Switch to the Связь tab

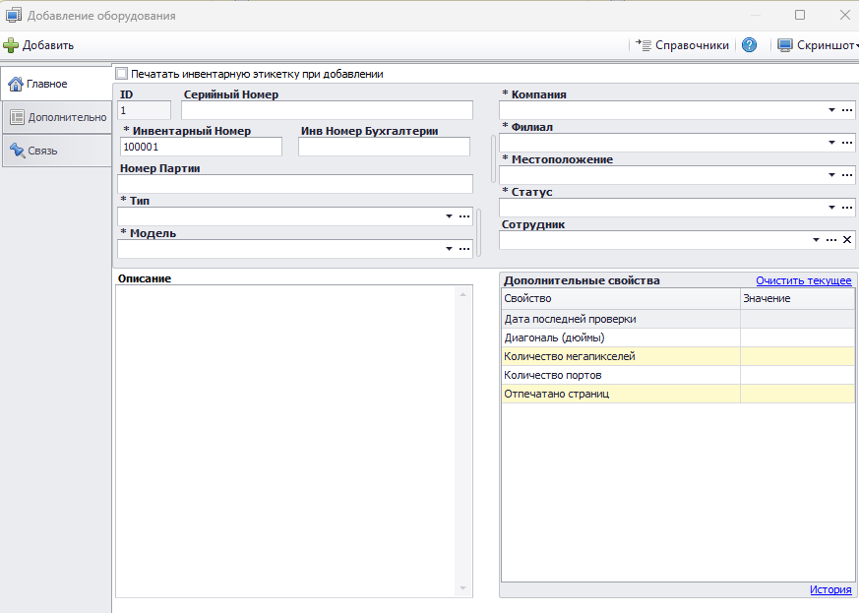point(56,151)
